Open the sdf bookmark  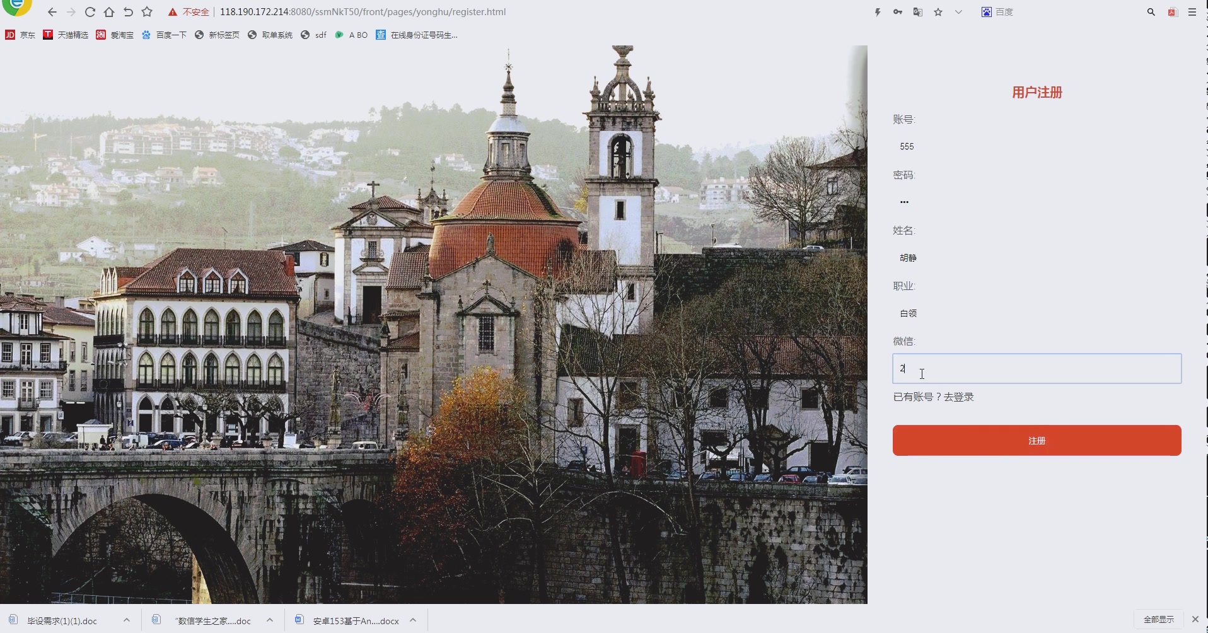click(x=313, y=35)
